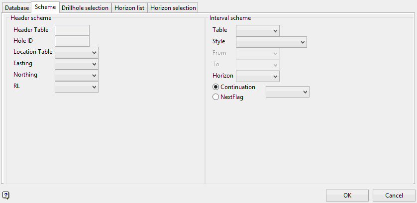Switch to the Database tab

[17, 8]
